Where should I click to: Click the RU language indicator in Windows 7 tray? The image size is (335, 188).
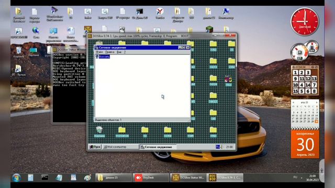[x=295, y=177]
